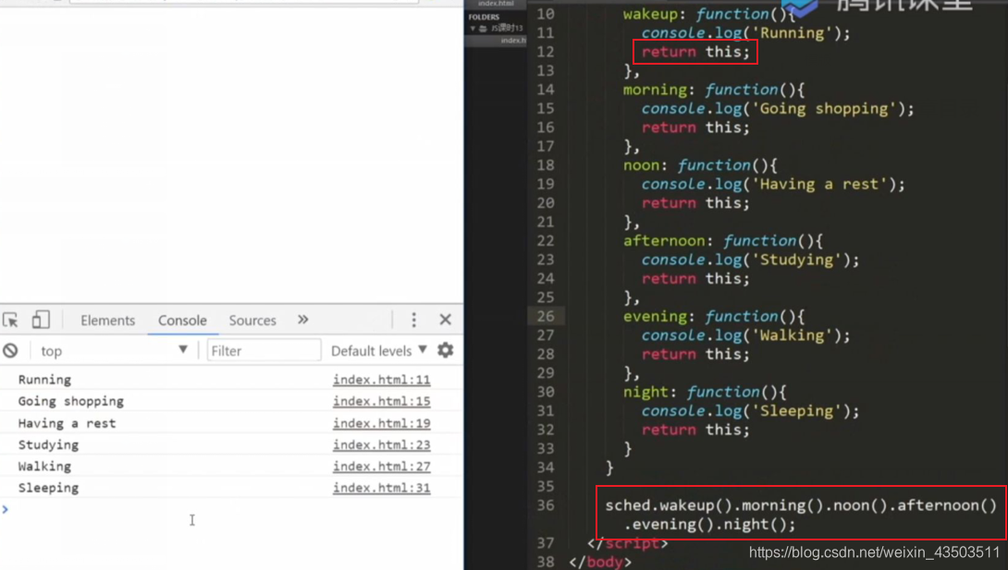Open source link index.html:23
The image size is (1008, 570).
tap(381, 445)
